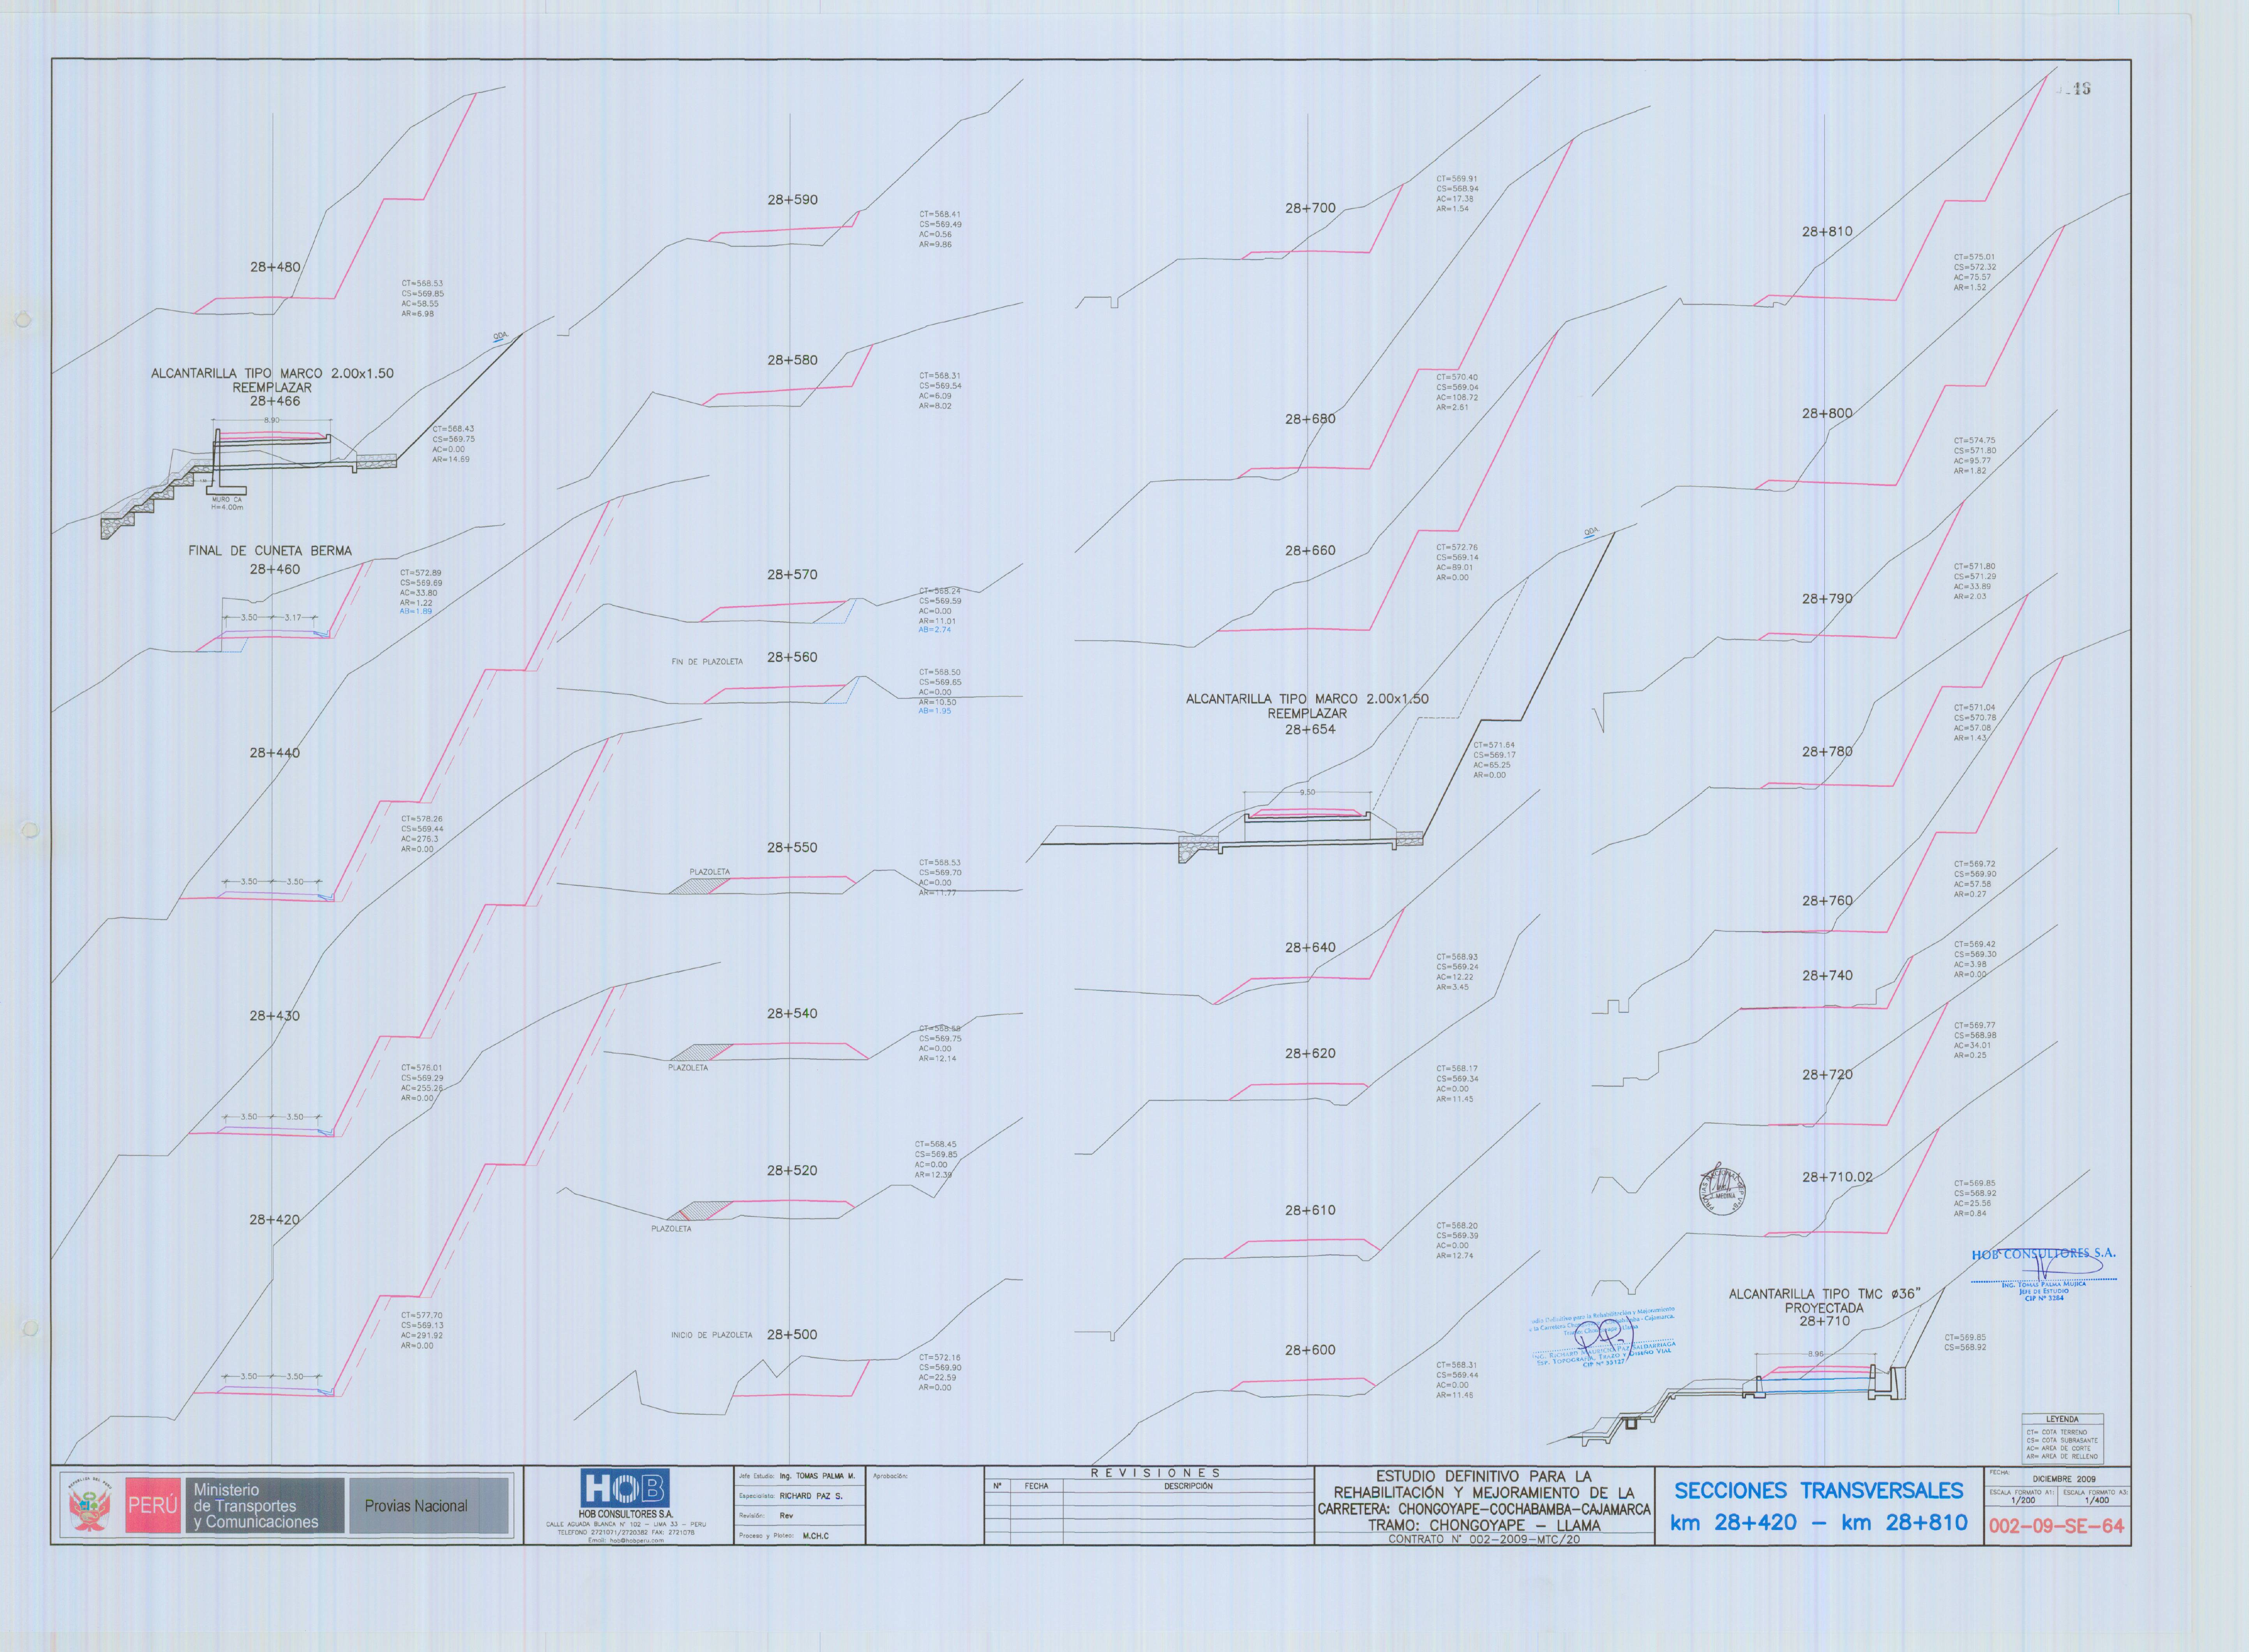Click section label 28+660

1310,551
